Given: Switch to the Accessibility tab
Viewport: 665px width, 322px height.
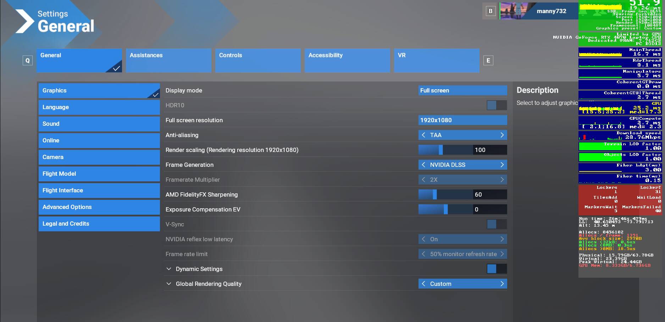Looking at the screenshot, I should click(x=347, y=61).
